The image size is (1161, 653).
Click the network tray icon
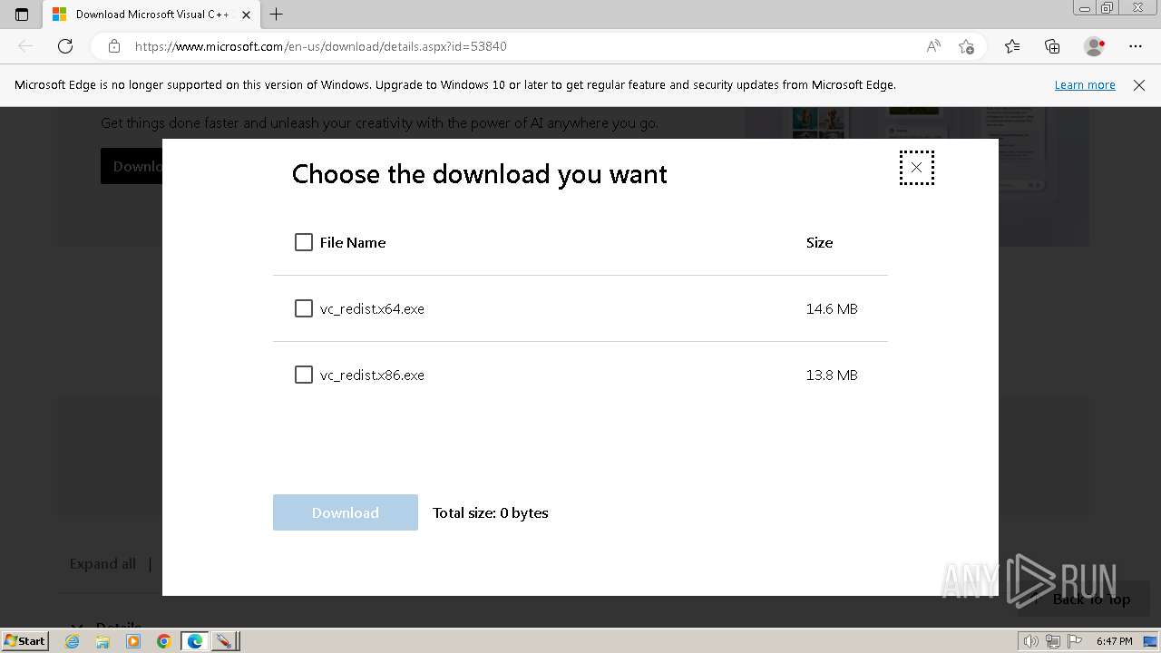[1052, 641]
